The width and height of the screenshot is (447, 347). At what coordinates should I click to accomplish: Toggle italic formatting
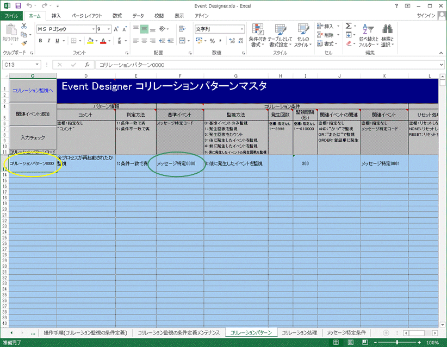(49, 41)
